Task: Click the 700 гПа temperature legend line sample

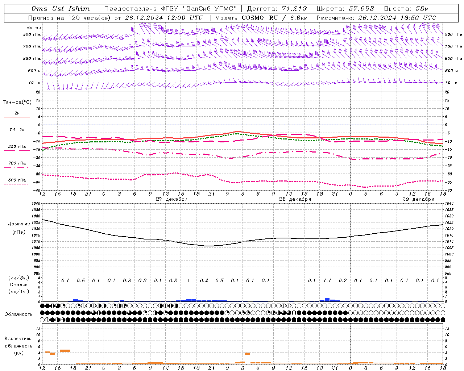Action: [x=16, y=167]
